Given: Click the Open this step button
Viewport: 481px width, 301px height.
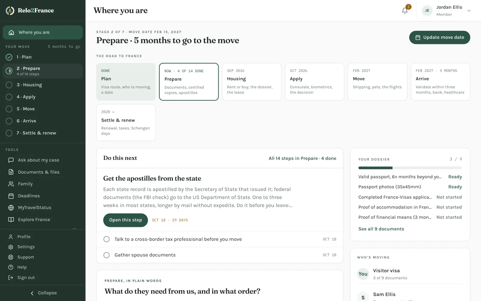Looking at the screenshot, I should [125, 220].
